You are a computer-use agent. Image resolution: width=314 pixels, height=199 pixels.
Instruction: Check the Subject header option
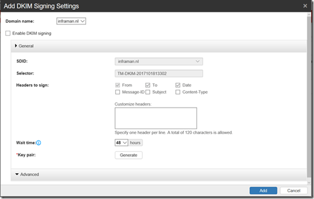[x=148, y=92]
